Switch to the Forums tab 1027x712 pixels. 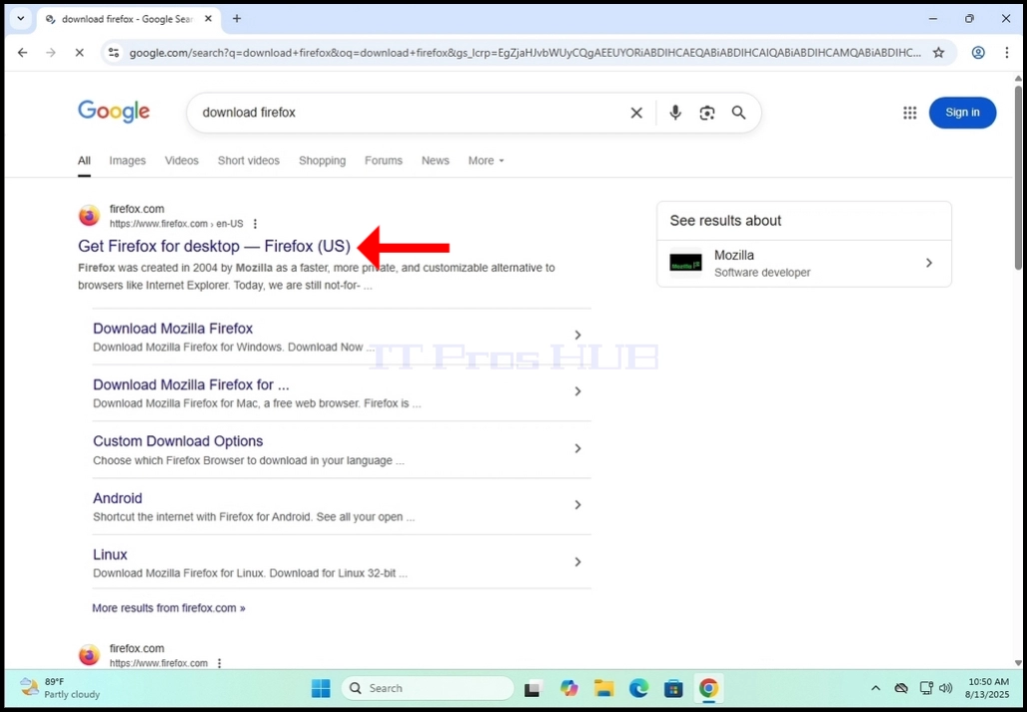(x=384, y=161)
